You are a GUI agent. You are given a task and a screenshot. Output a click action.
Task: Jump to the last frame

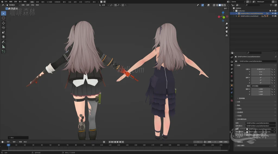[x=123, y=142]
